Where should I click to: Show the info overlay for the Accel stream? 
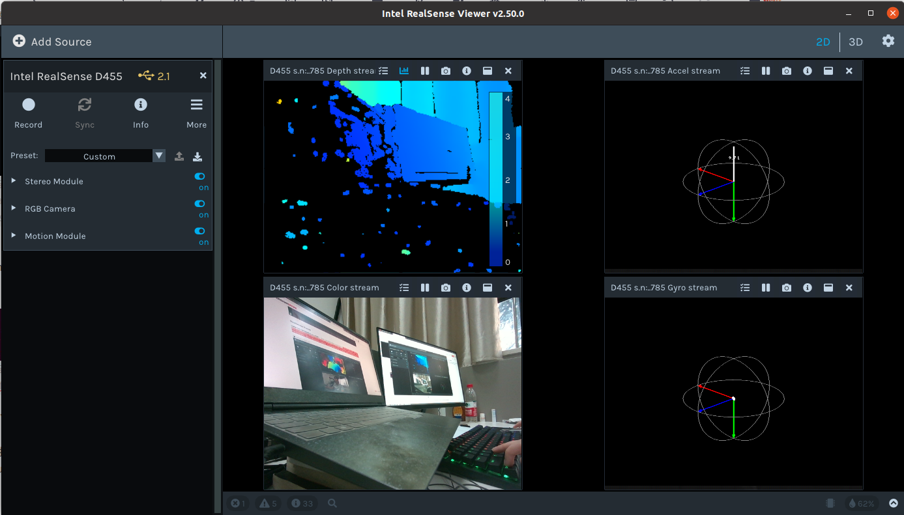pos(807,70)
